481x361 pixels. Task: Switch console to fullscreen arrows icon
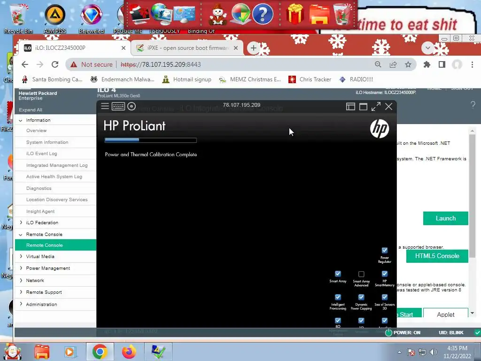tap(376, 107)
